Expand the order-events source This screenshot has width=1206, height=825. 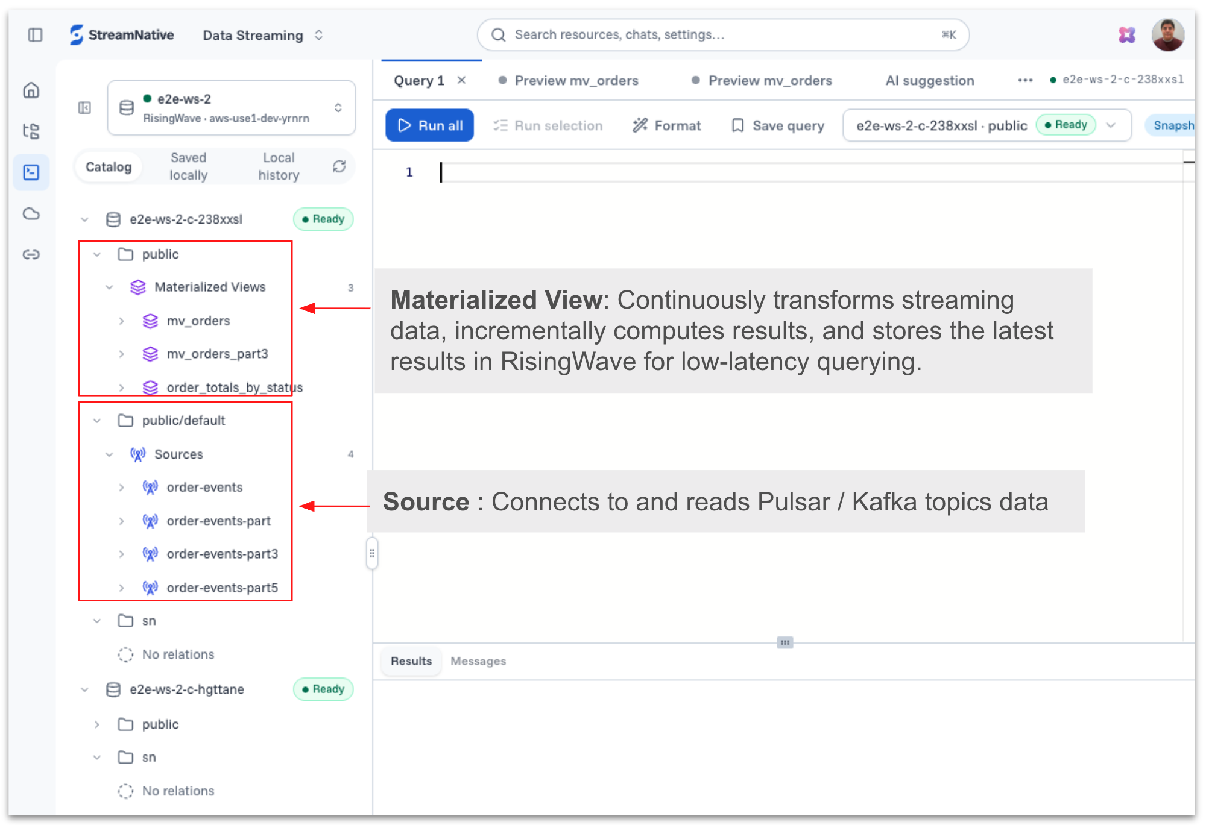[x=122, y=488]
